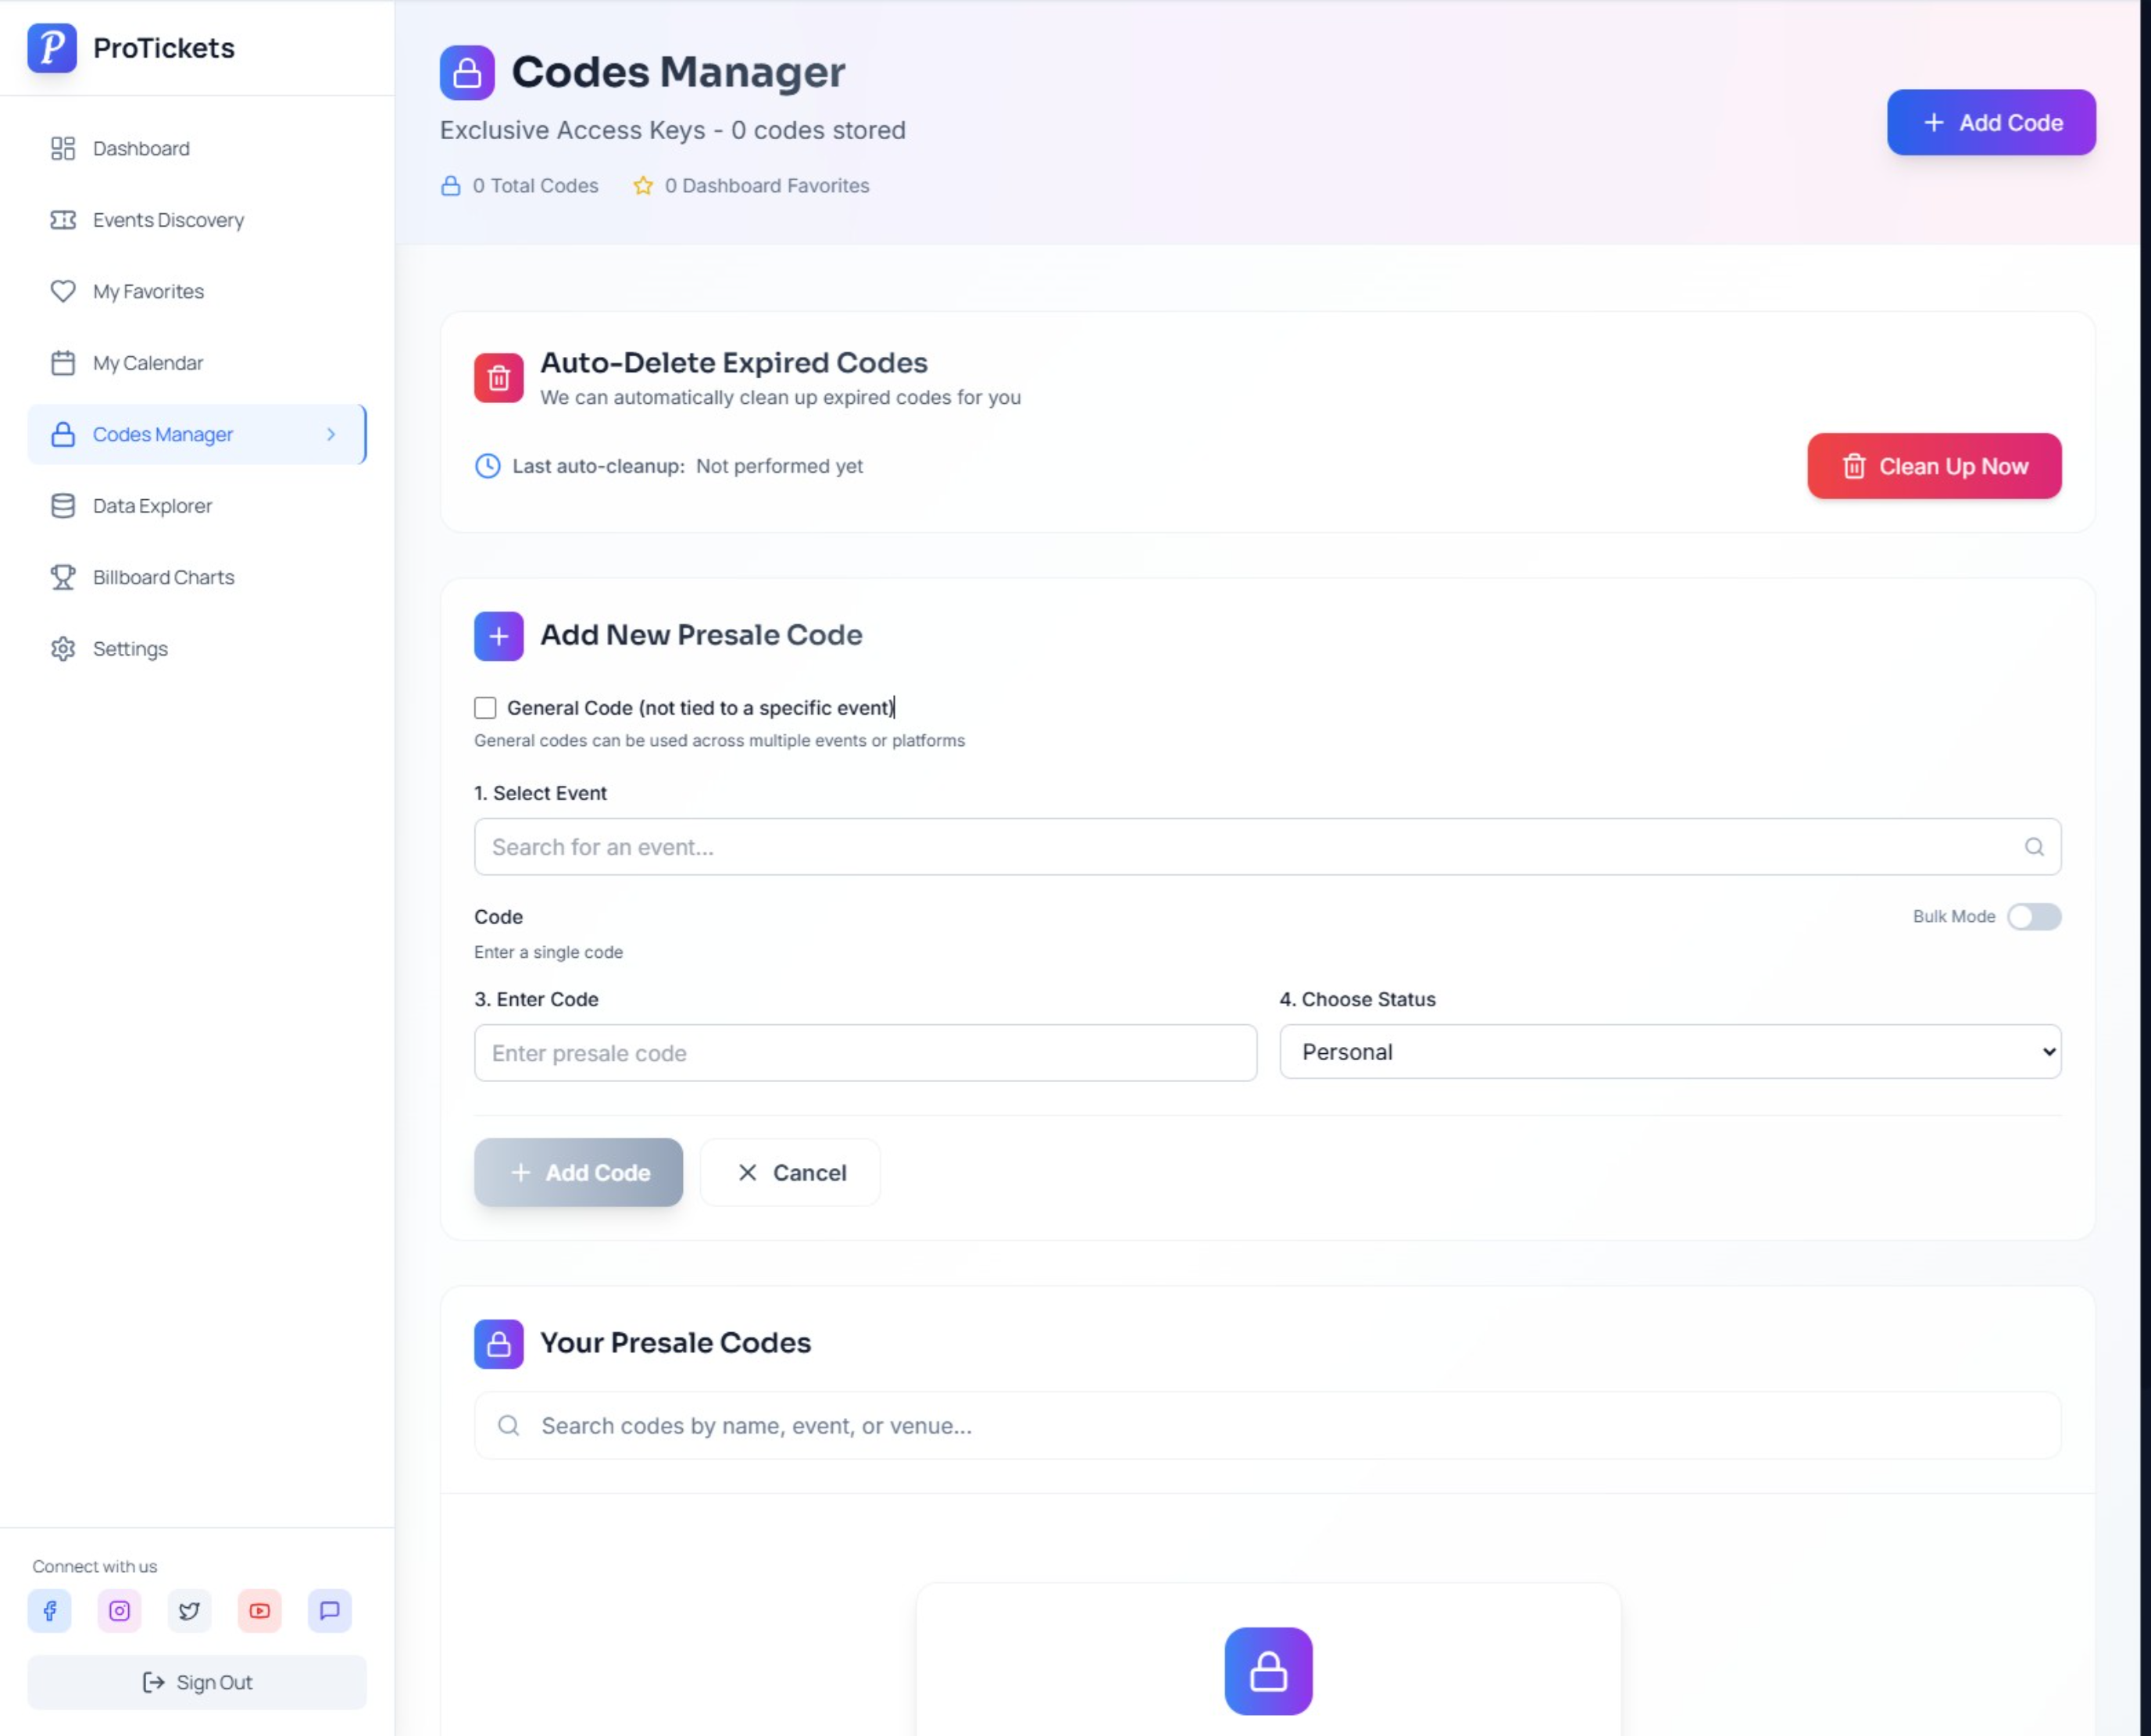Focus the Search codes by name field
Screen dimensions: 2151x1736
[1267, 1426]
